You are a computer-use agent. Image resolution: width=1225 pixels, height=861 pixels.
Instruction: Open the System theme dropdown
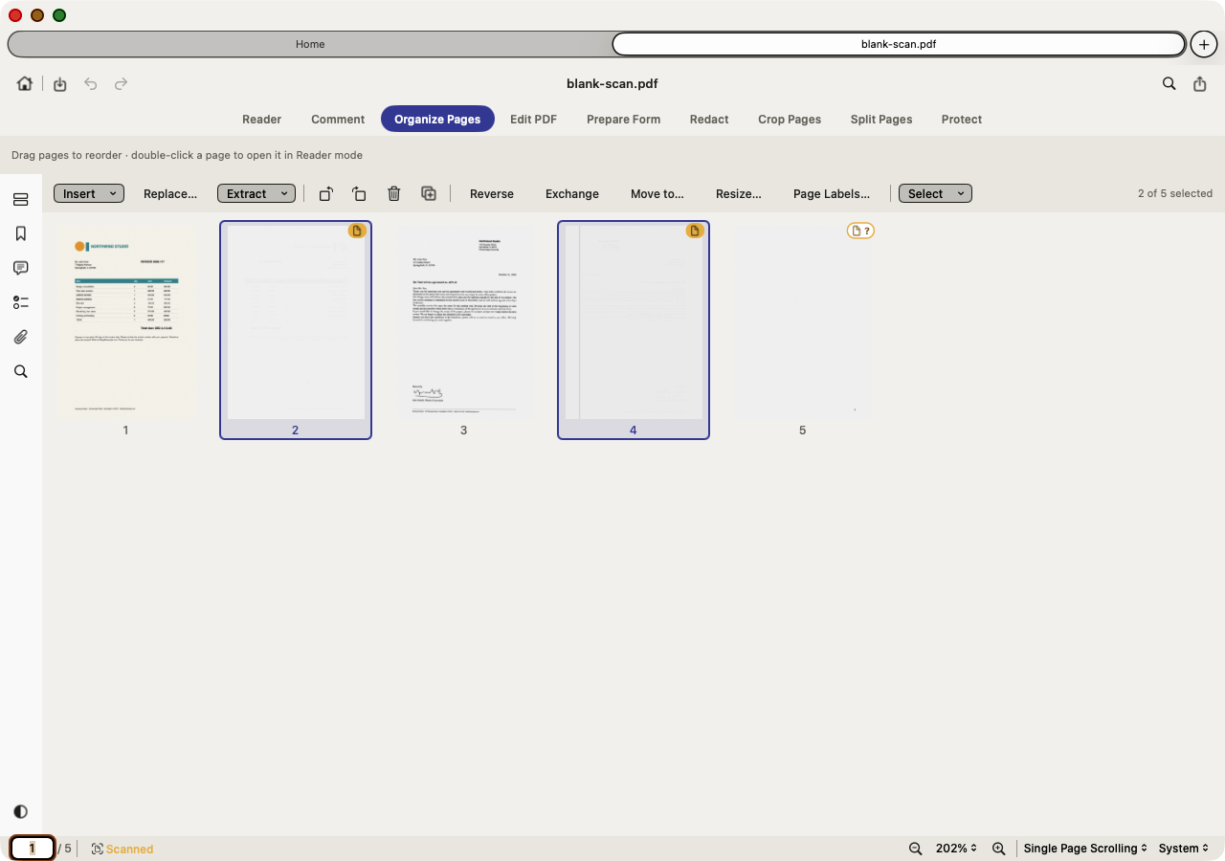pyautogui.click(x=1184, y=849)
